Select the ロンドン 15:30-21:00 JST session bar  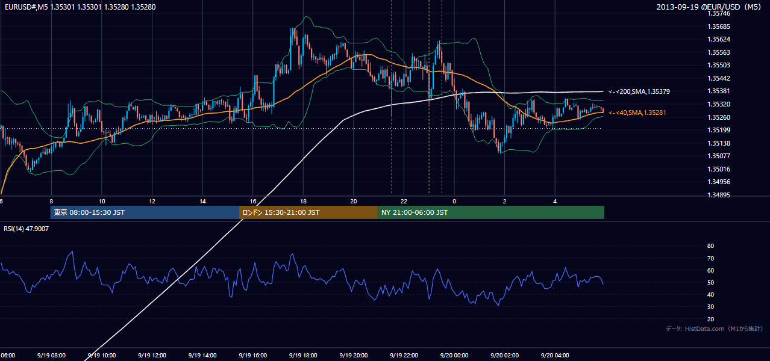click(x=308, y=212)
